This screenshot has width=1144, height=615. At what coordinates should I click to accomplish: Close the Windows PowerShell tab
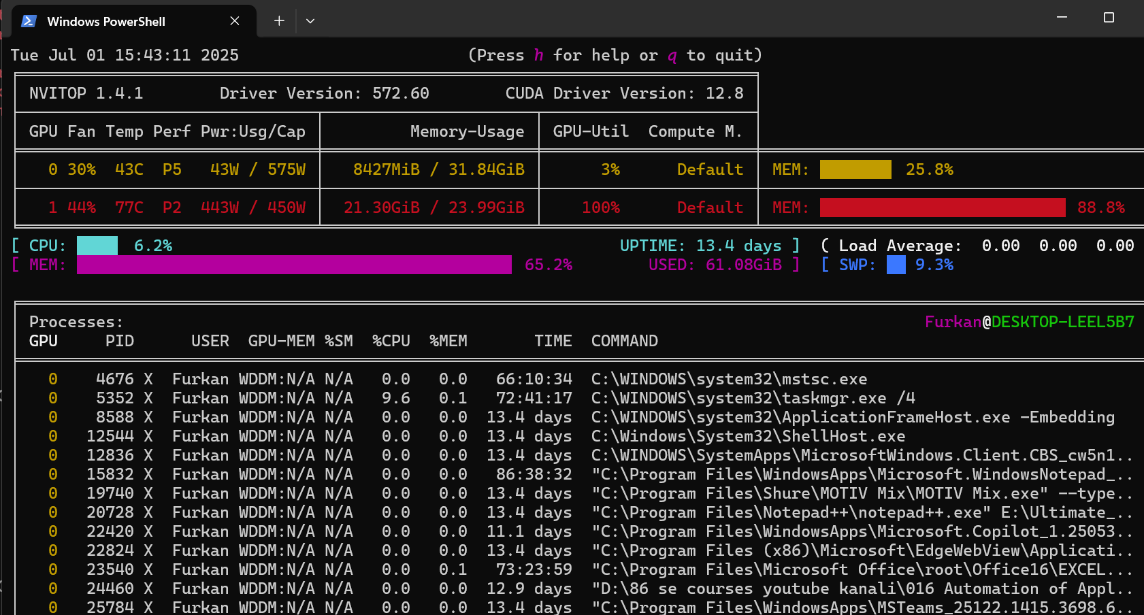tap(235, 21)
